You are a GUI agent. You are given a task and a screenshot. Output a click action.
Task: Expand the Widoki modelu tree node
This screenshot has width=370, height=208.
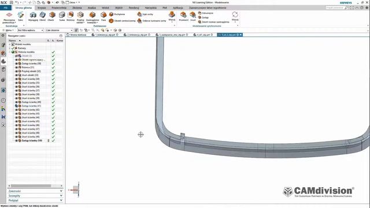[x=10, y=44]
